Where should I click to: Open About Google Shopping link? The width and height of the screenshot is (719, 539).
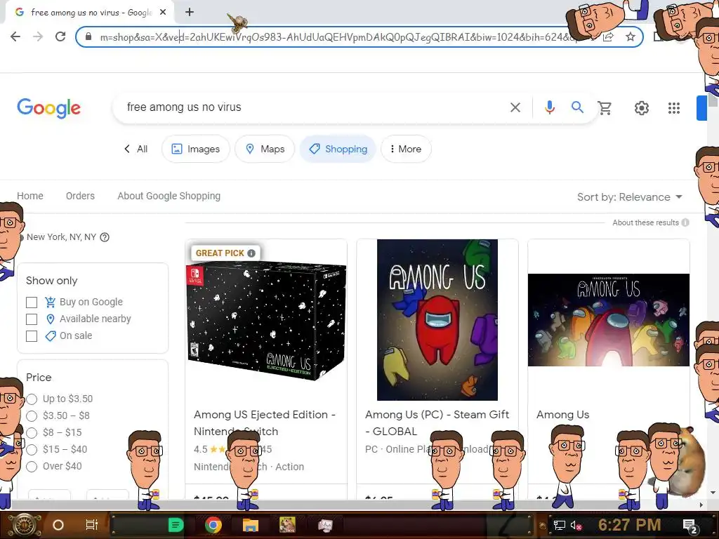169,197
